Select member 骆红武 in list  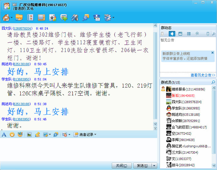(x=186, y=146)
